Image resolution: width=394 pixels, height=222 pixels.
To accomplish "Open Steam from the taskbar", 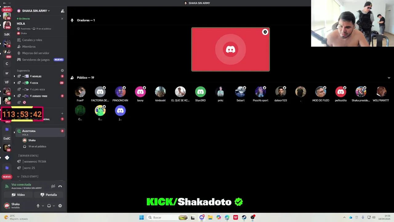I will pos(244,217).
